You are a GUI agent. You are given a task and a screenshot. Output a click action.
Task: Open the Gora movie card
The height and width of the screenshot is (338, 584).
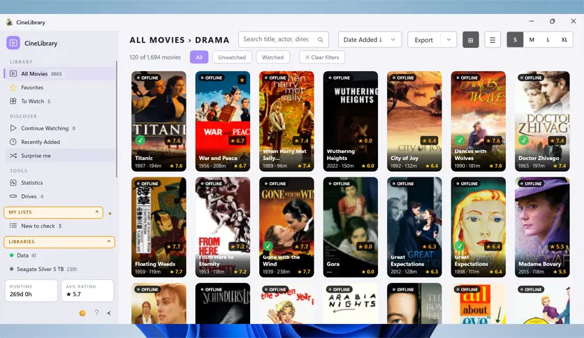click(351, 227)
